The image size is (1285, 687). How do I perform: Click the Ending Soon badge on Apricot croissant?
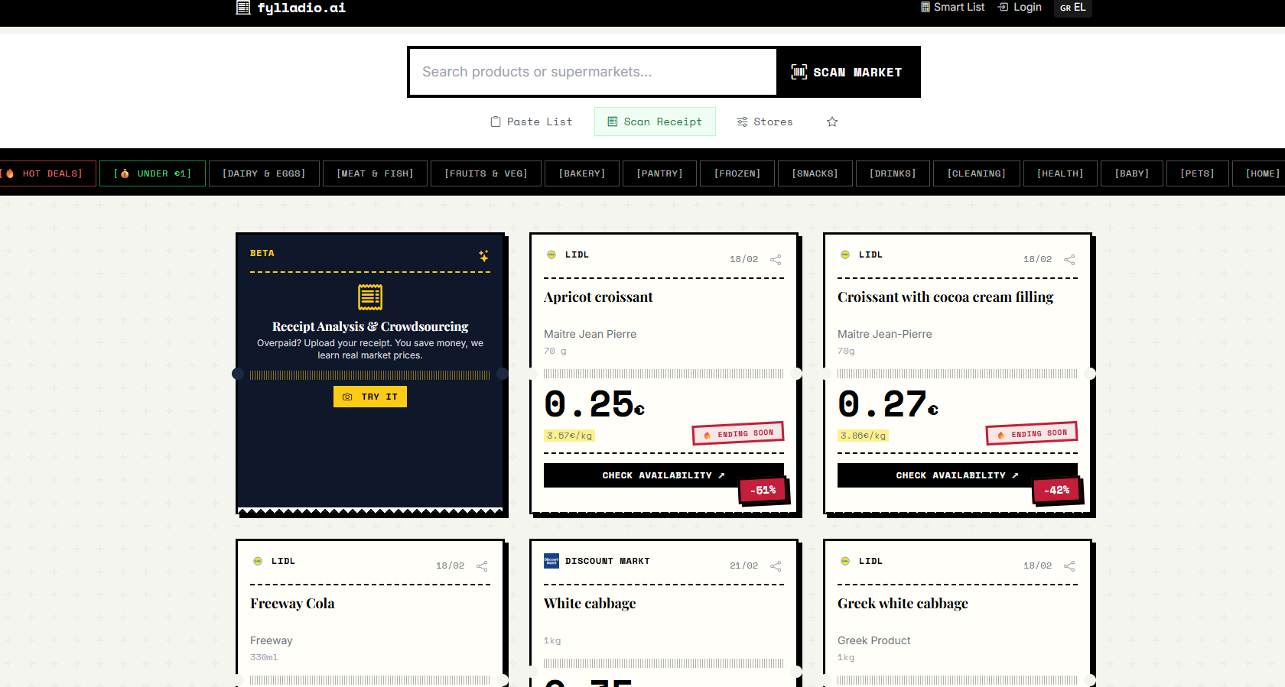[x=738, y=433]
